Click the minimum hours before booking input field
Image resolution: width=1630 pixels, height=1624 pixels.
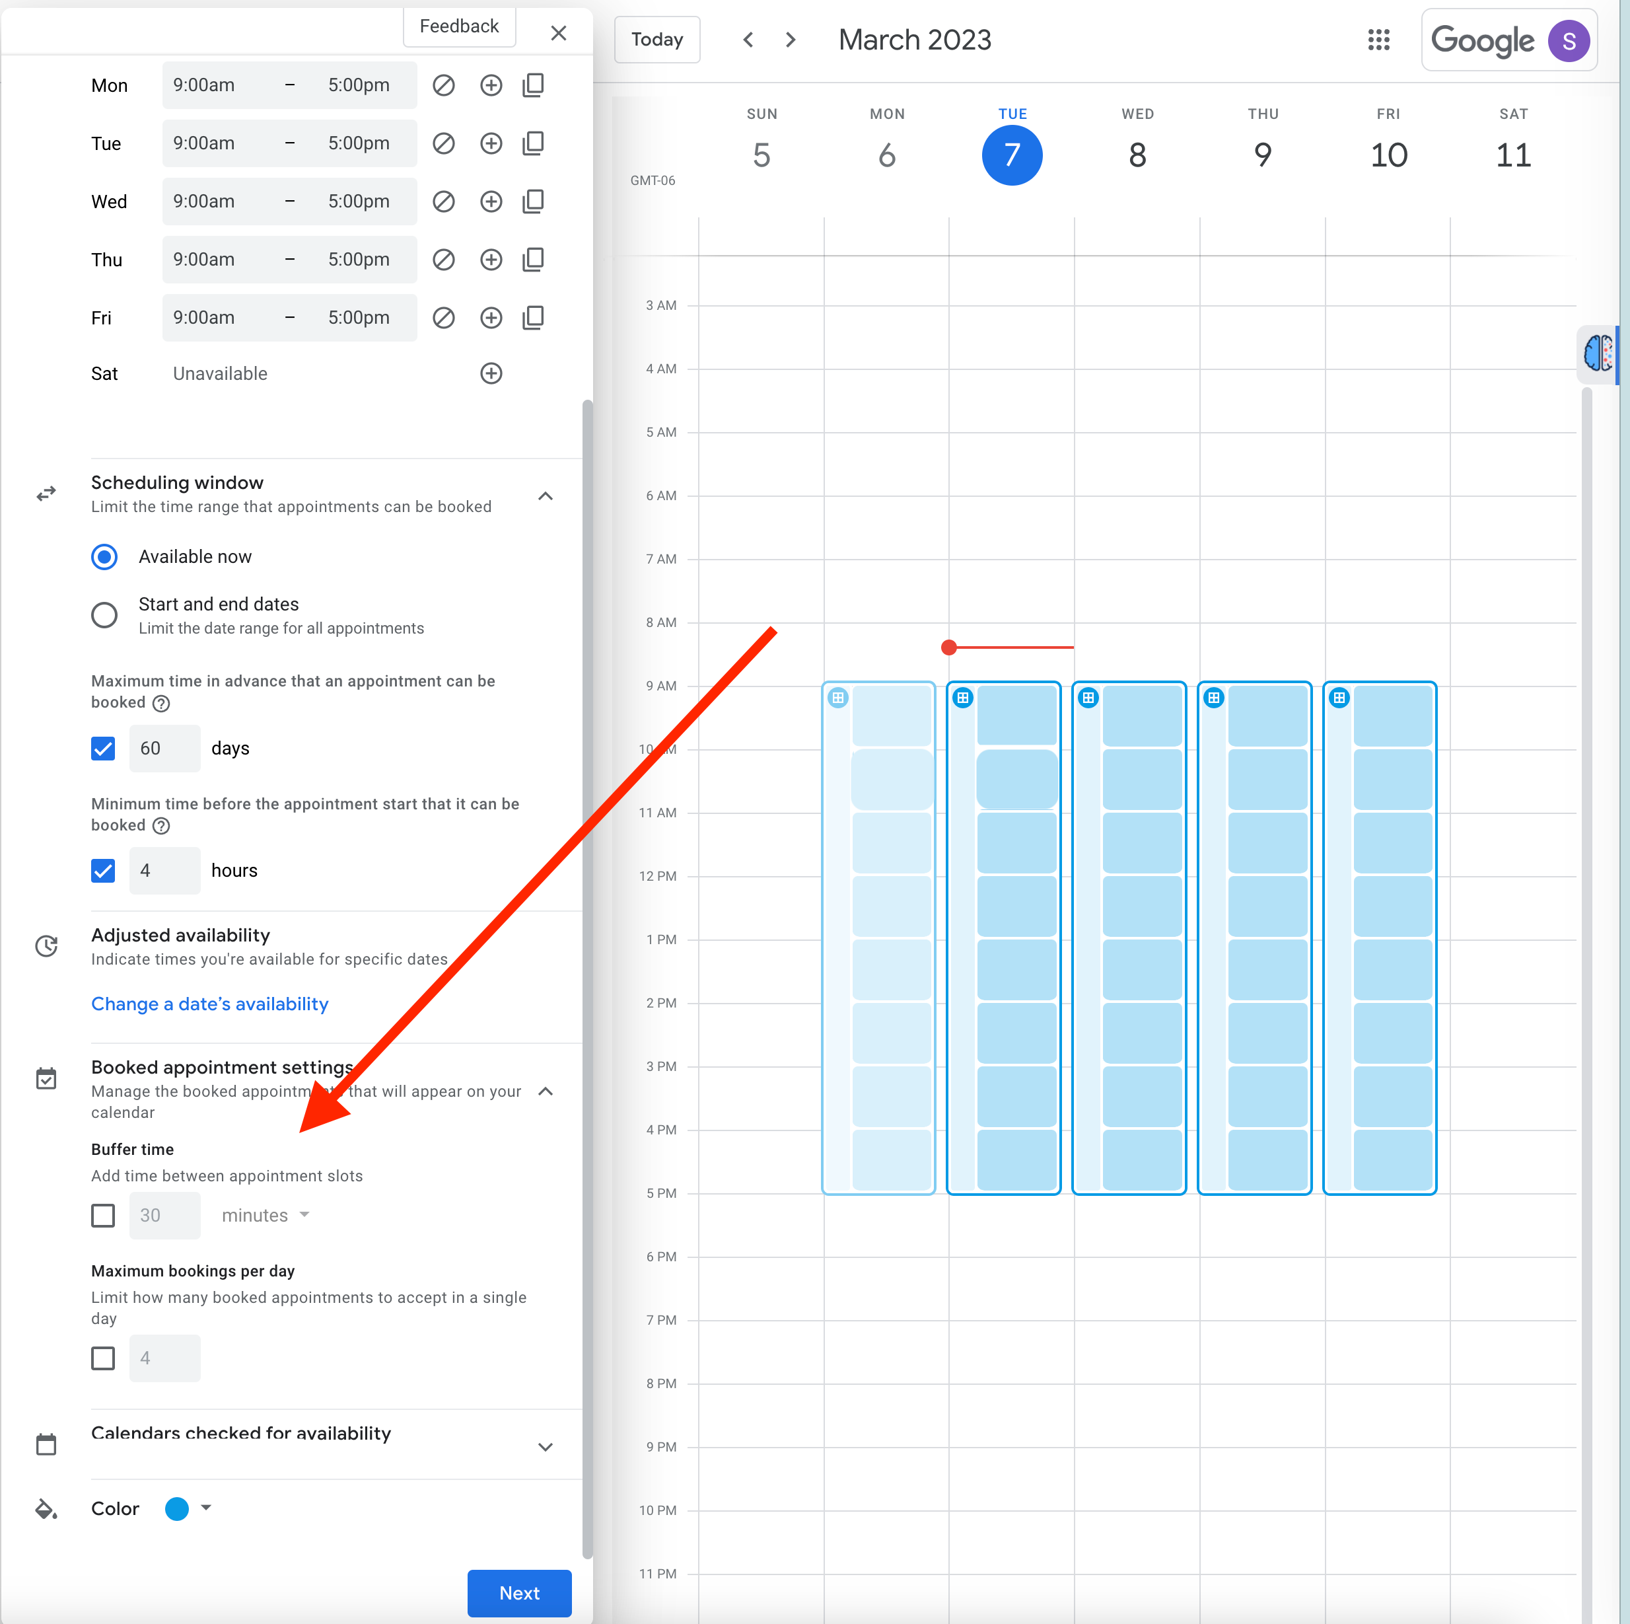pyautogui.click(x=164, y=870)
